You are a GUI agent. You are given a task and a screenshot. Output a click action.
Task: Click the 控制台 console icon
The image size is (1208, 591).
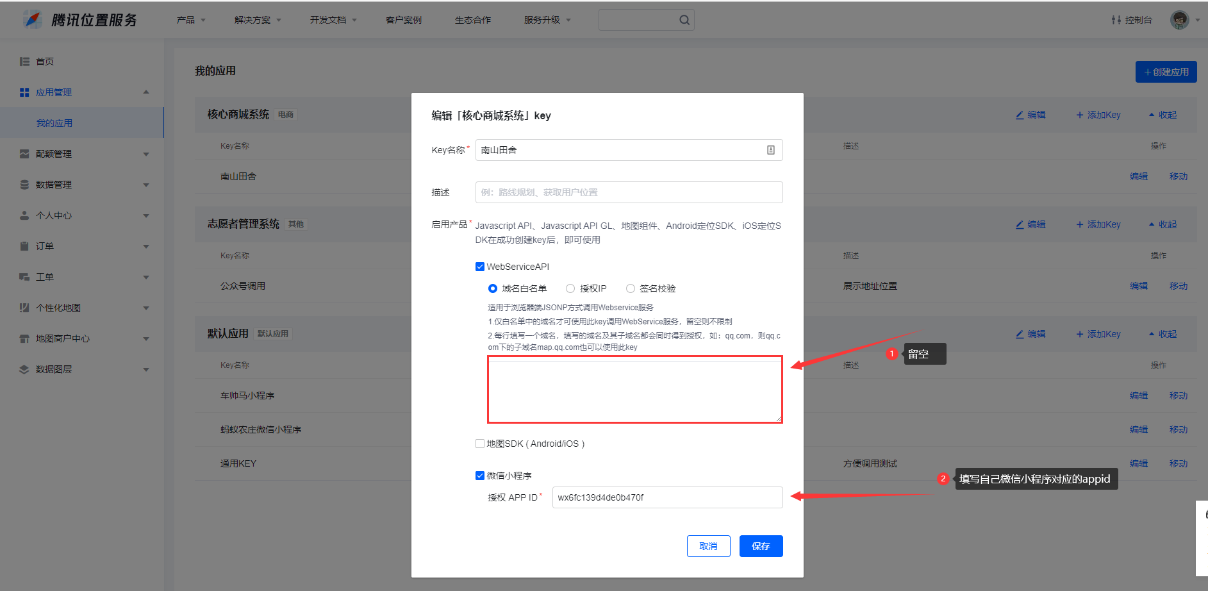pyautogui.click(x=1116, y=20)
